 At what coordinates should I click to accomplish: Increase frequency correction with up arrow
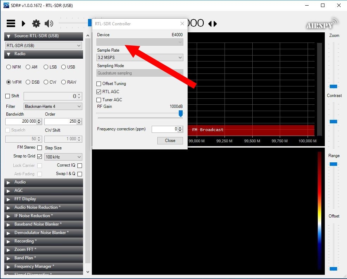[x=180, y=128]
